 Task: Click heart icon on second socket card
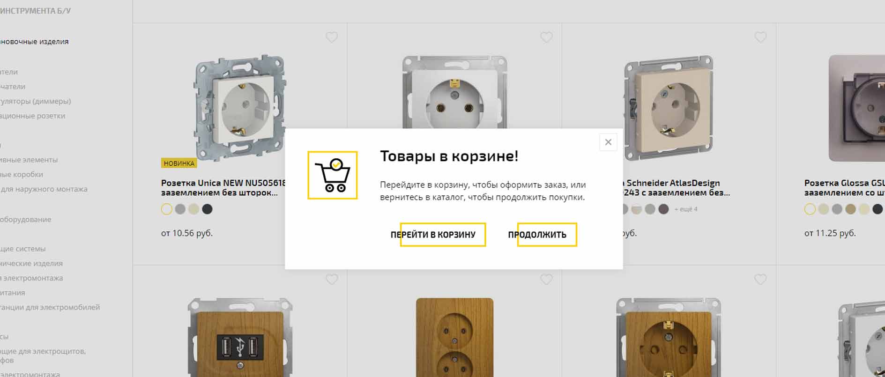[546, 37]
